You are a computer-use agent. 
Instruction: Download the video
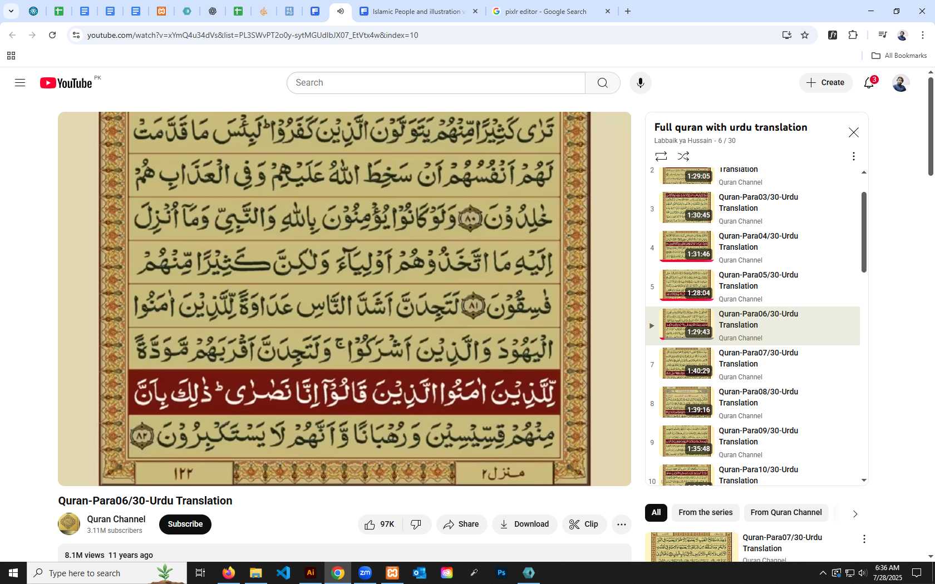click(524, 524)
